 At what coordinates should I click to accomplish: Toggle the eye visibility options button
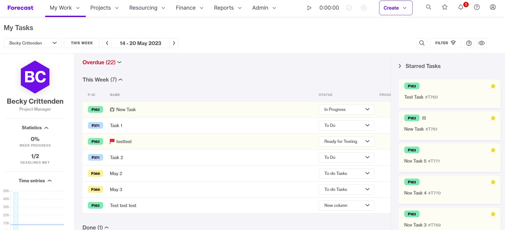[481, 43]
